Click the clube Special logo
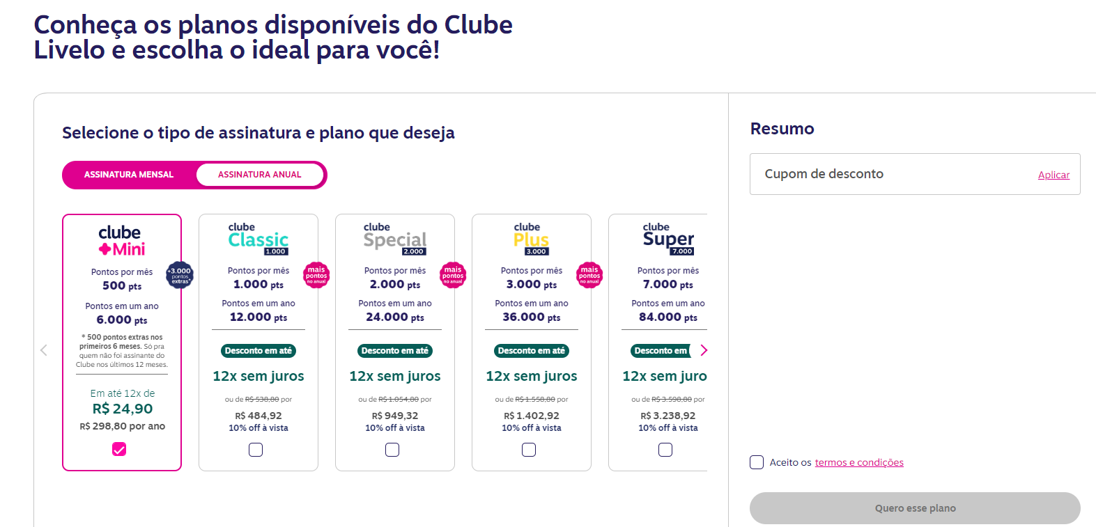 (x=395, y=239)
